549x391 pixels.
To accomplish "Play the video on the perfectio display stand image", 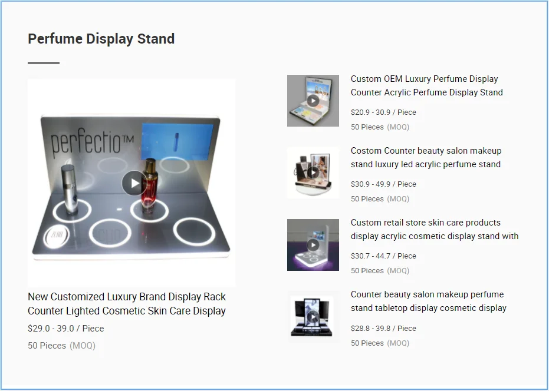I will (134, 183).
